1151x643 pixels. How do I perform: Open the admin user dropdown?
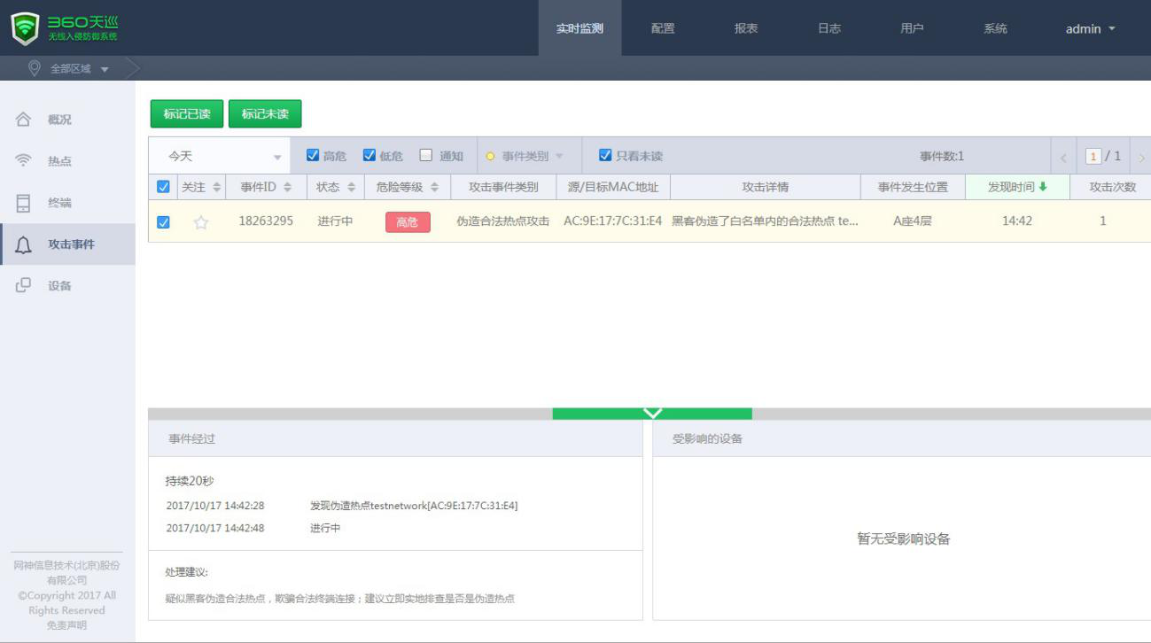point(1090,28)
